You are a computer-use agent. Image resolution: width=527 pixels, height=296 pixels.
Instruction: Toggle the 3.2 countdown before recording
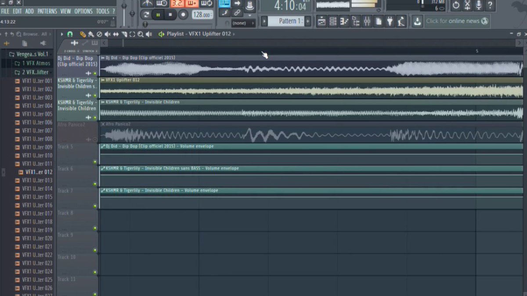[177, 3]
